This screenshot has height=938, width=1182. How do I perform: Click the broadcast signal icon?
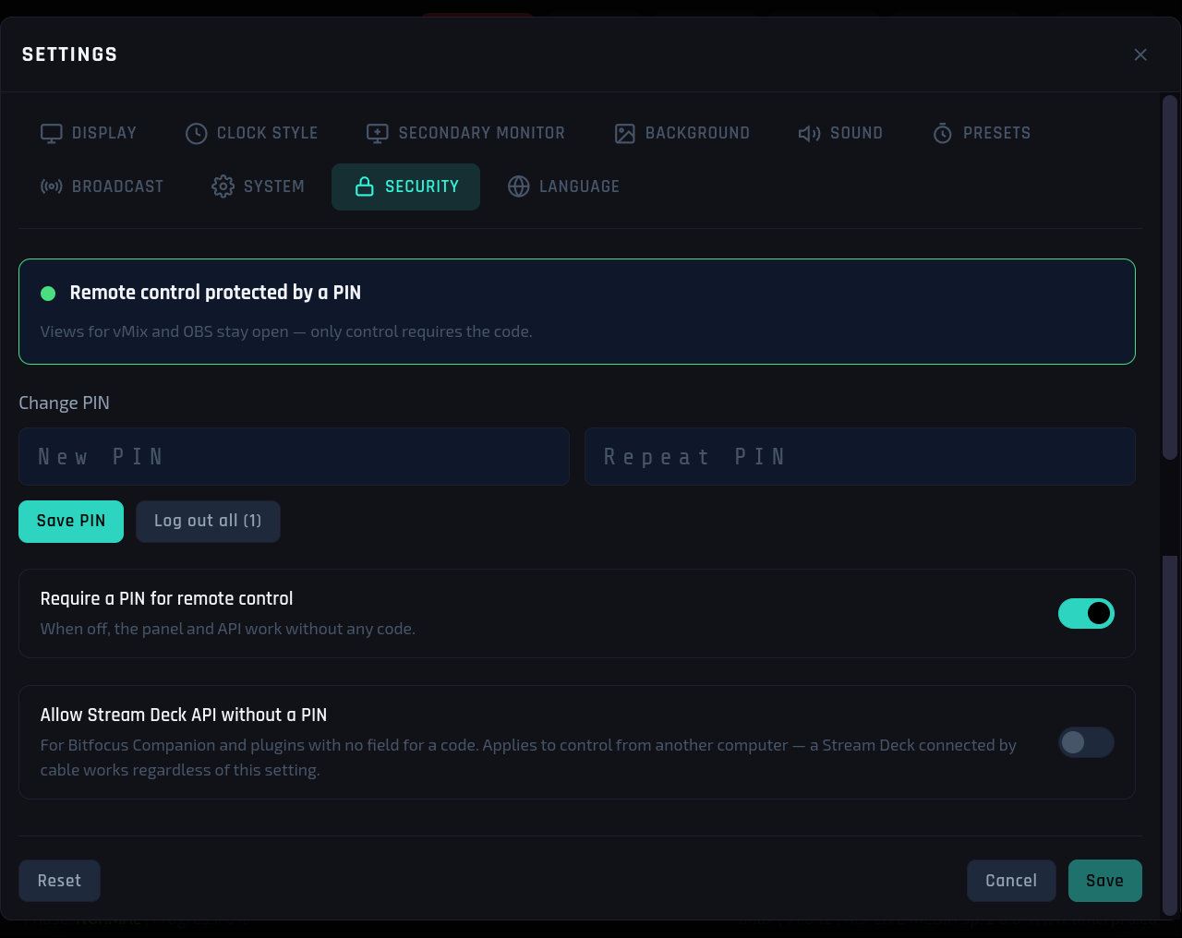click(x=52, y=186)
